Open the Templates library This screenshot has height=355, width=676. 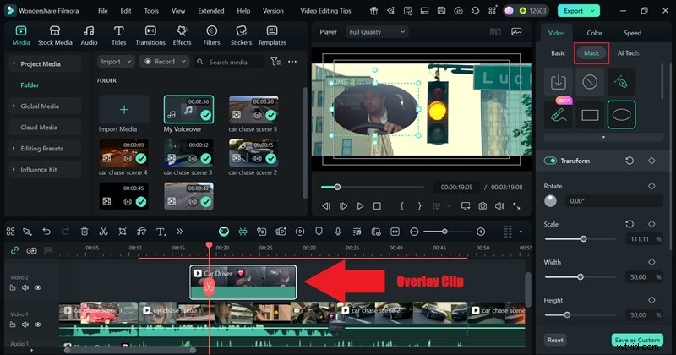click(272, 35)
